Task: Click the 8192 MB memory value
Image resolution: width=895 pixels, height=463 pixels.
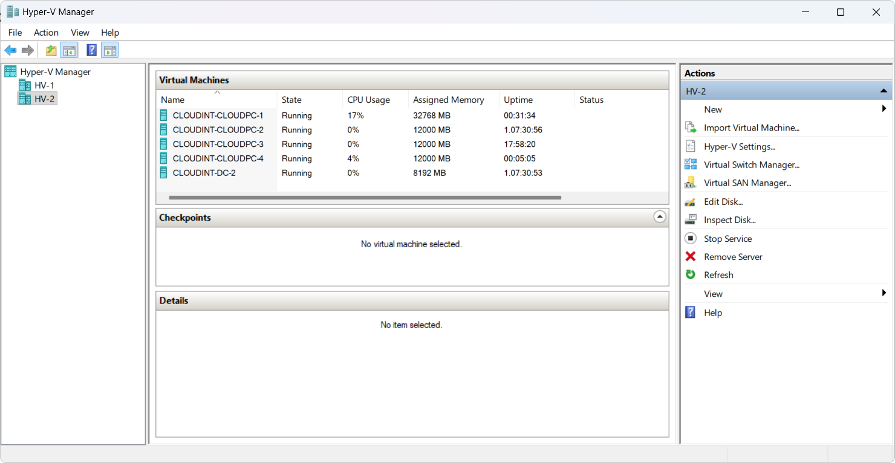Action: tap(429, 173)
